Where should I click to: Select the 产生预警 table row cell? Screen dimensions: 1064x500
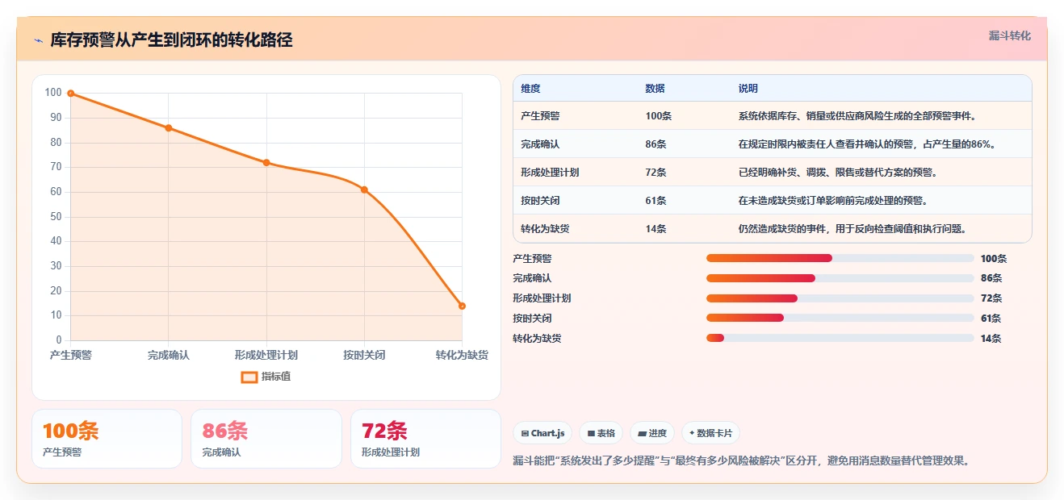540,116
